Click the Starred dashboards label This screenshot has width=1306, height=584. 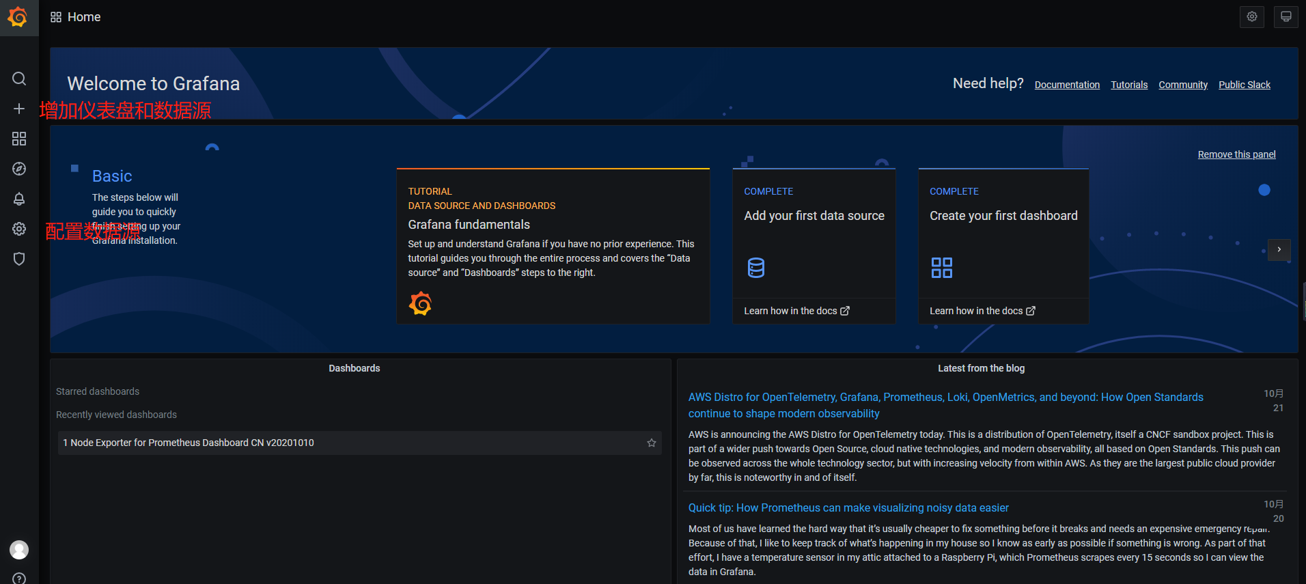98,391
